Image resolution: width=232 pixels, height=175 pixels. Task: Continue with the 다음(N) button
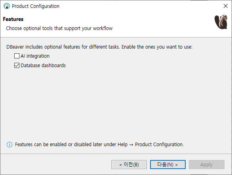tap(168, 164)
